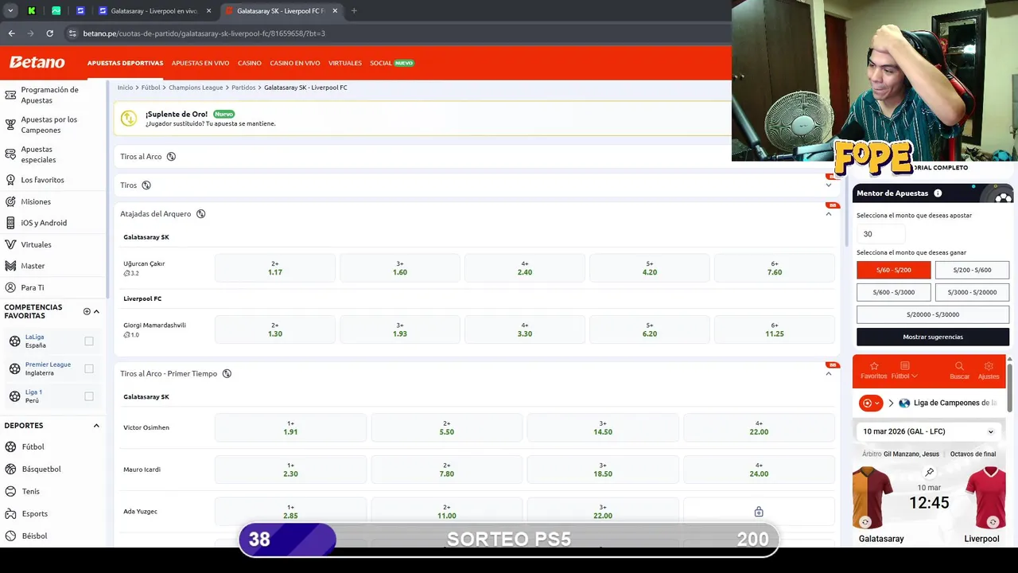Viewport: 1018px width, 573px height.
Task: Go back with browser back arrow
Action: (x=11, y=33)
